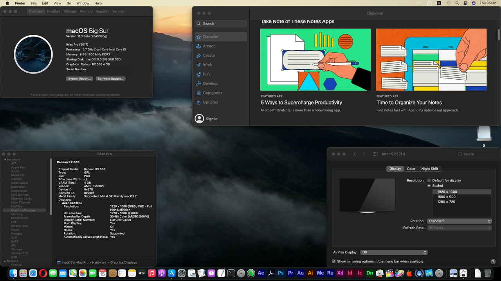
Task: Open Trash in the Dock
Action: click(x=487, y=273)
